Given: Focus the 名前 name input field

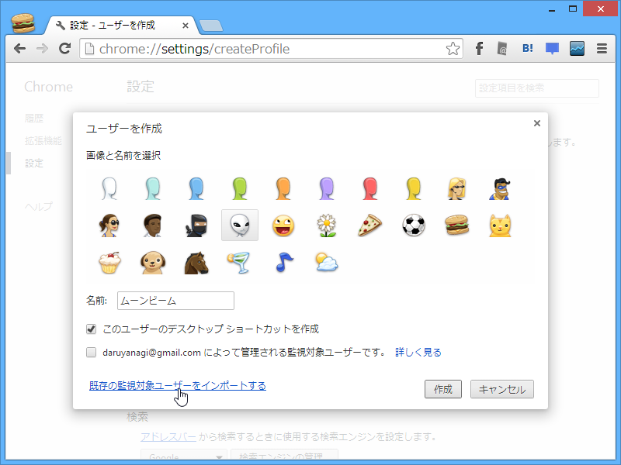Looking at the screenshot, I should tap(175, 301).
